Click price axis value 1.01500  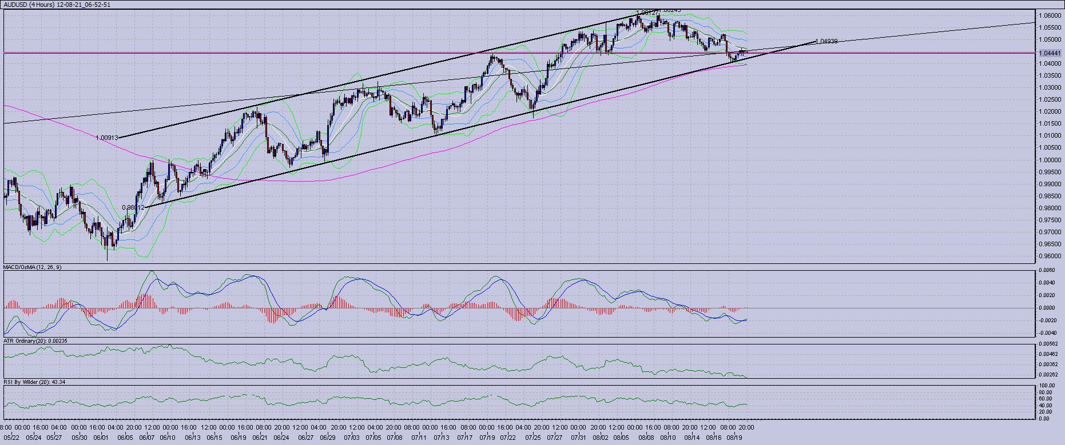click(1051, 123)
